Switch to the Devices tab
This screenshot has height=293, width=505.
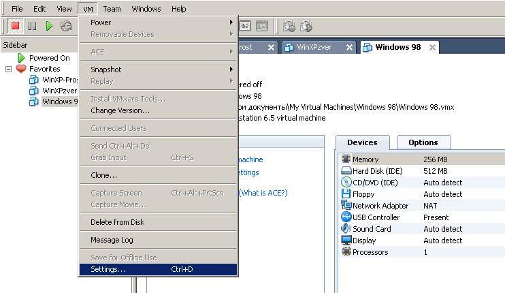pos(362,142)
